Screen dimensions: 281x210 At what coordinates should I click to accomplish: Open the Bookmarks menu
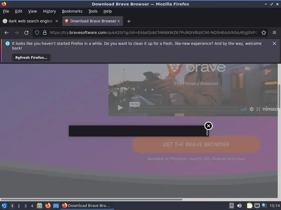tap(72, 11)
